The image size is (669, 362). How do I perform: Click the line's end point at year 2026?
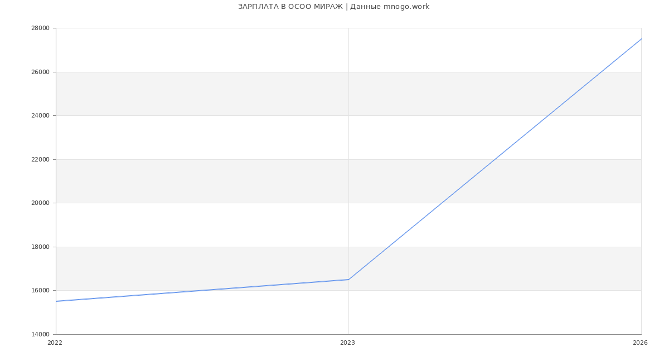click(x=641, y=39)
